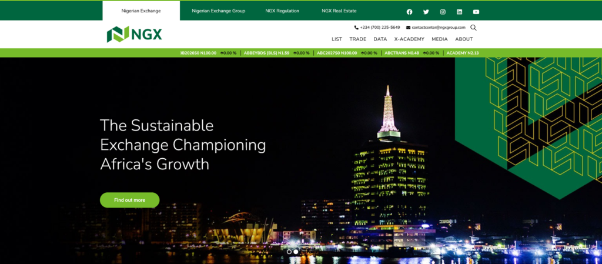
Task: Click ticker item ACADEMY N2.13
Action: click(463, 53)
